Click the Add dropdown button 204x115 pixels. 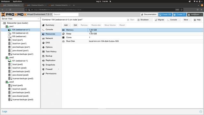67,25
